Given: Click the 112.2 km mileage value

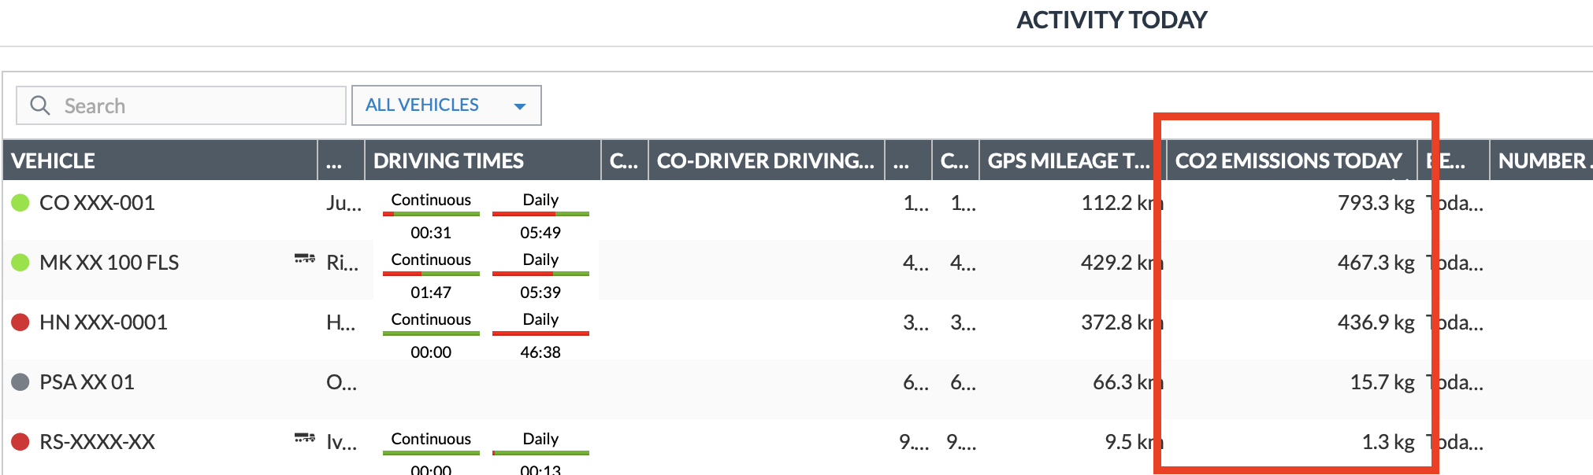Looking at the screenshot, I should 1122,203.
